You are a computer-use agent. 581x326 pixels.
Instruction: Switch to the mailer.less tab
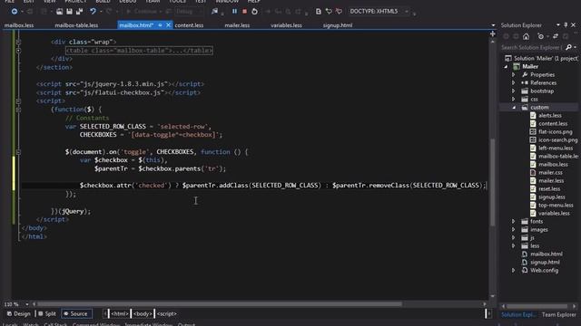pos(237,25)
